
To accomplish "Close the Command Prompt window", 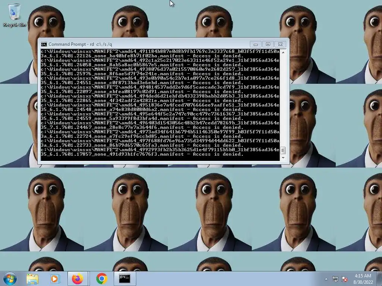I will (280, 44).
